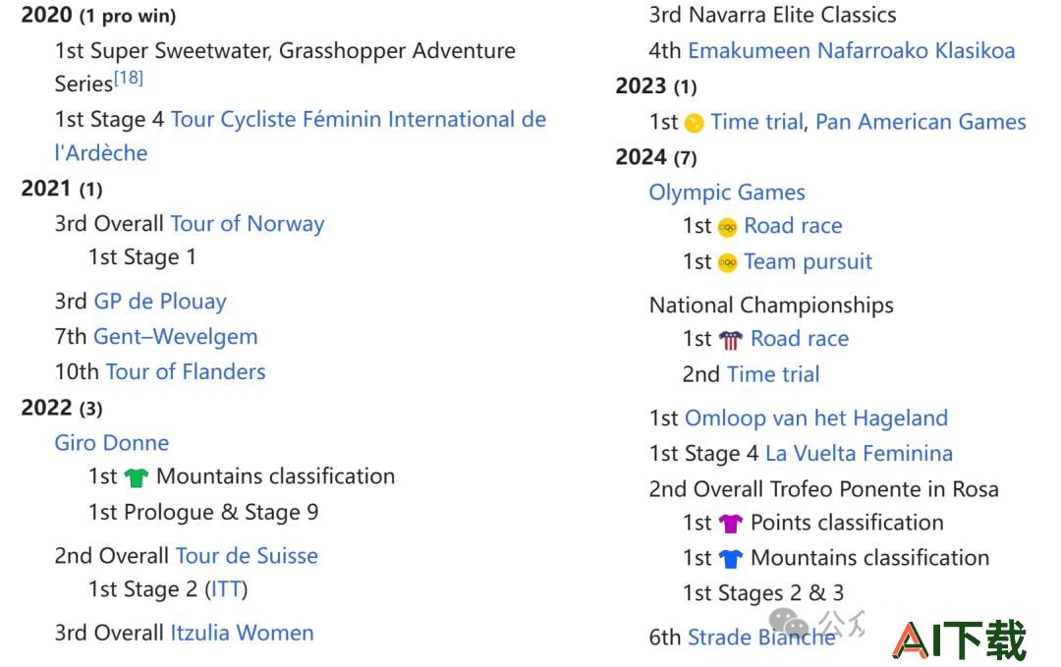Visit the Omloop van het Hageland link

coord(816,418)
